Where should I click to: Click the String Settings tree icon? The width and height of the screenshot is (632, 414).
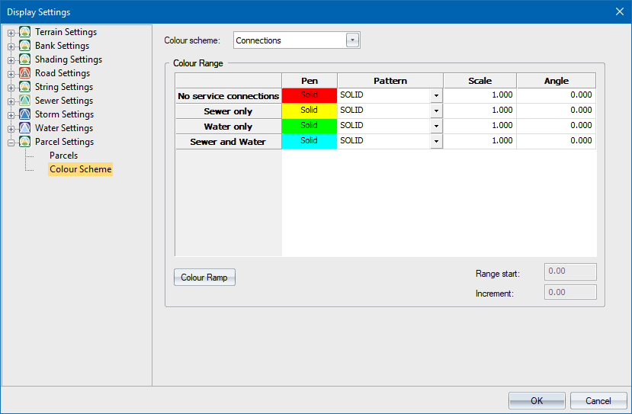click(25, 87)
